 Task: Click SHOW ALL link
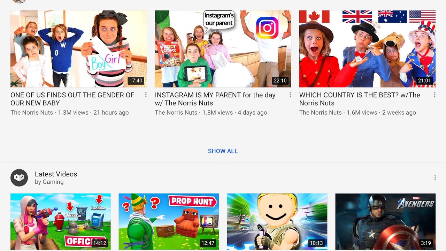click(223, 151)
